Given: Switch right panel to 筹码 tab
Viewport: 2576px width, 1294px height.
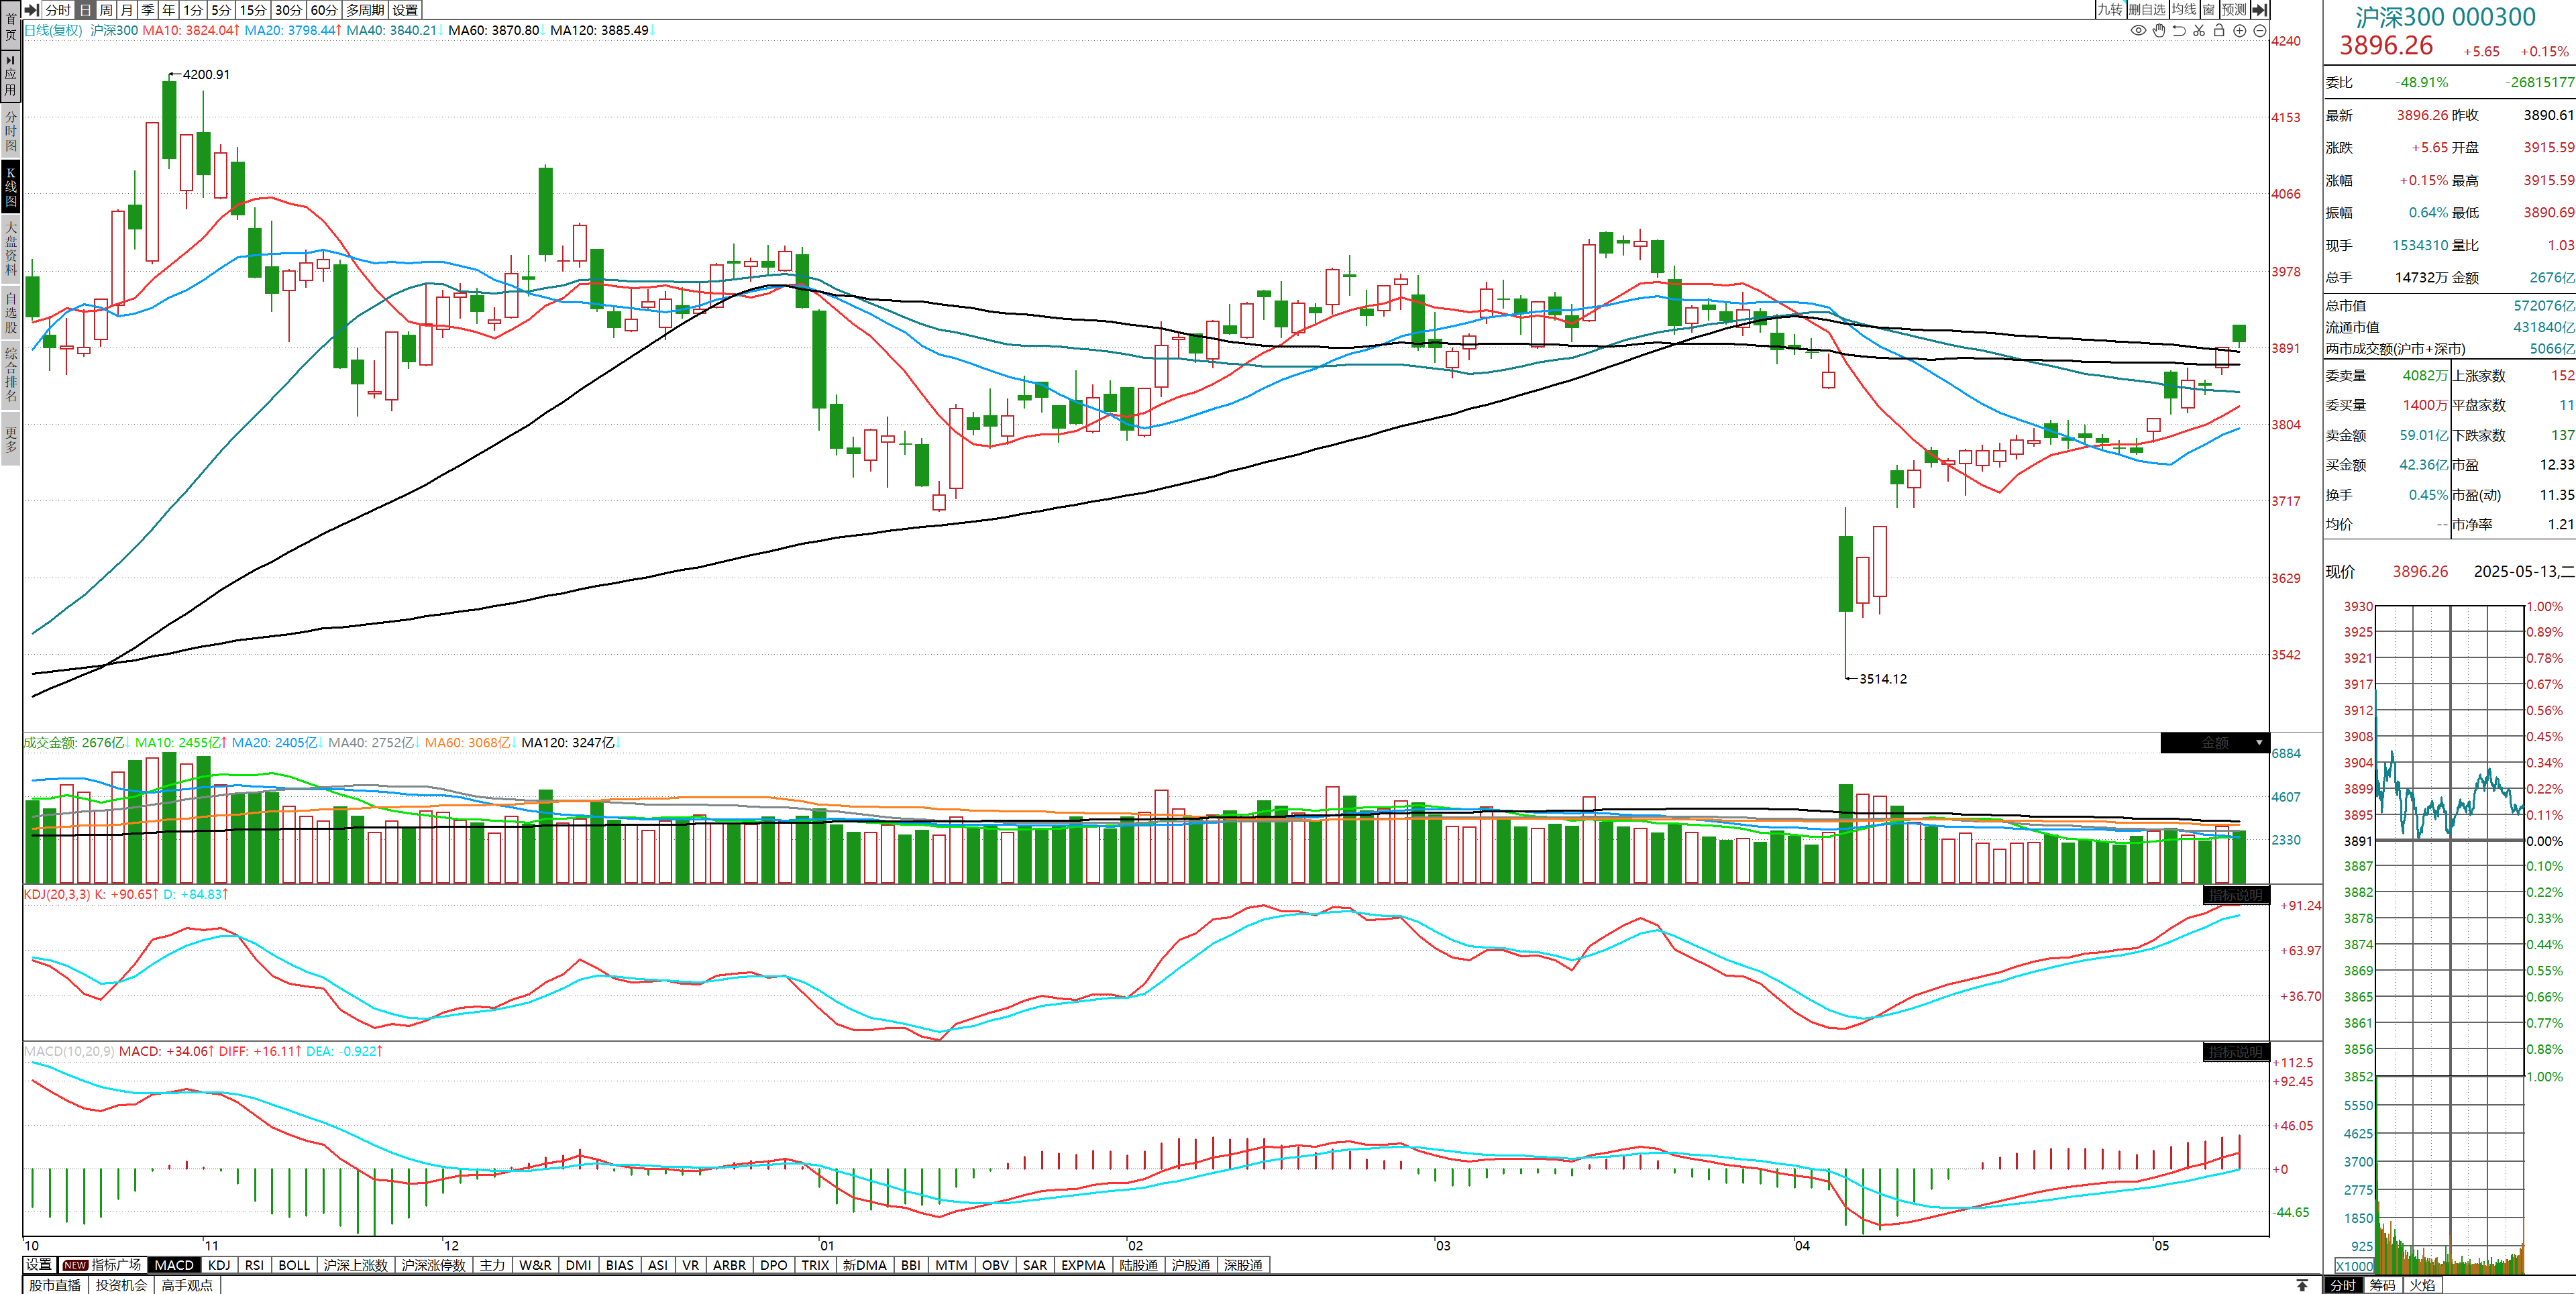Looking at the screenshot, I should (x=2383, y=1285).
